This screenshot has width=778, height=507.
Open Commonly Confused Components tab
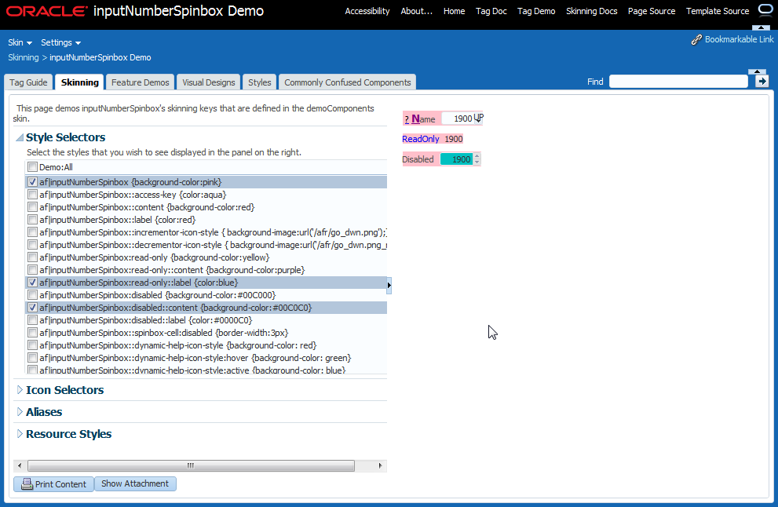pos(347,82)
